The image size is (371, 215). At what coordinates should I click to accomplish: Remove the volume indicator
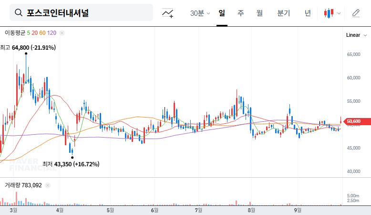pyautogui.click(x=48, y=185)
